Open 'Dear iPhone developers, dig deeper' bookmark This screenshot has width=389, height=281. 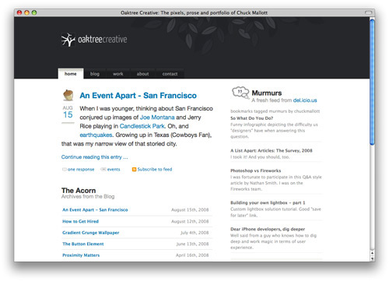[268, 229]
